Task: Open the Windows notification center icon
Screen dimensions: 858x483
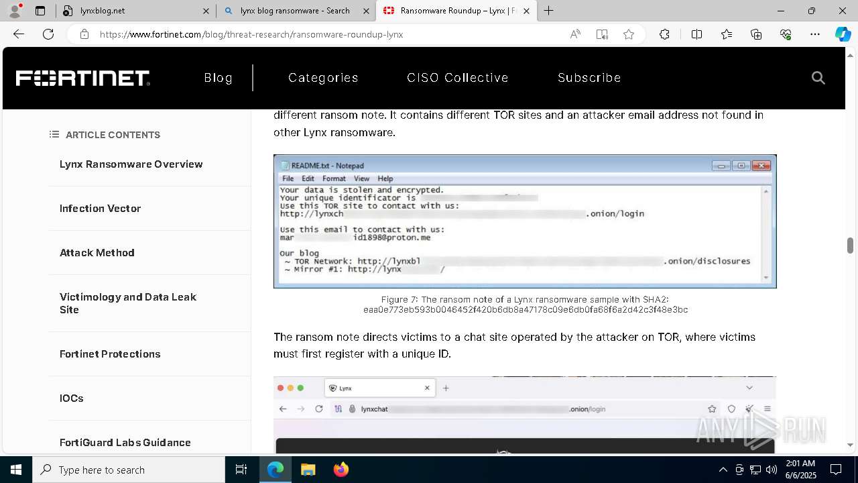Action: pos(836,470)
